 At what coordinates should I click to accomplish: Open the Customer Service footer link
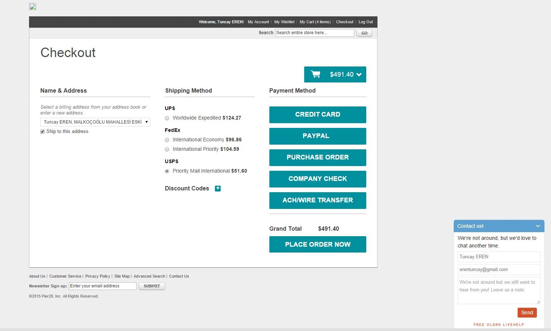point(65,276)
